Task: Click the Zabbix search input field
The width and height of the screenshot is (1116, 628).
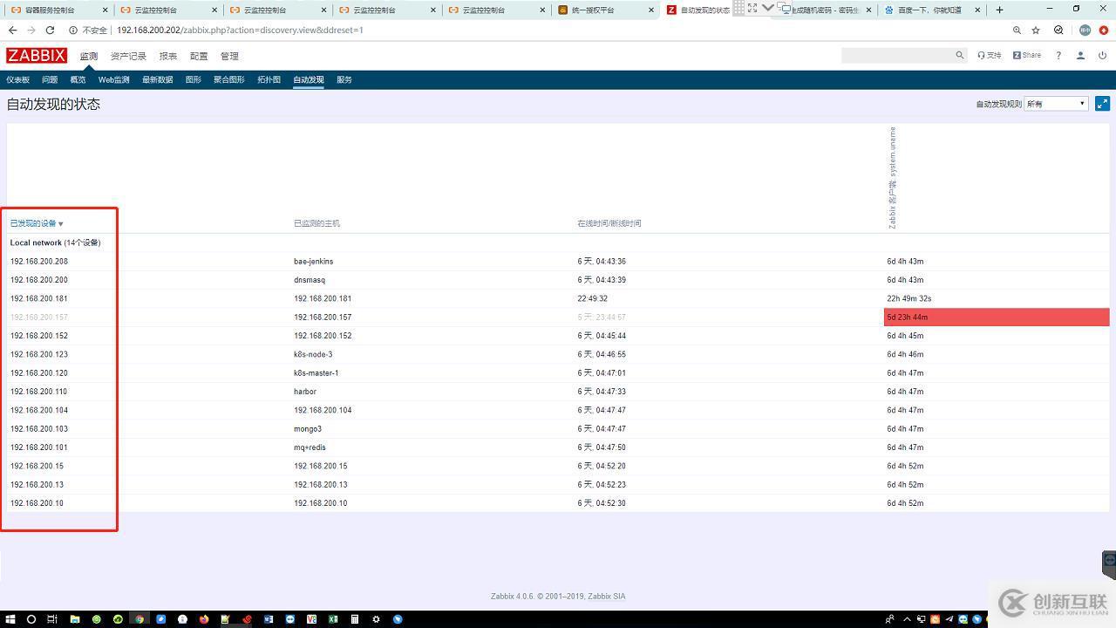Action: click(897, 55)
